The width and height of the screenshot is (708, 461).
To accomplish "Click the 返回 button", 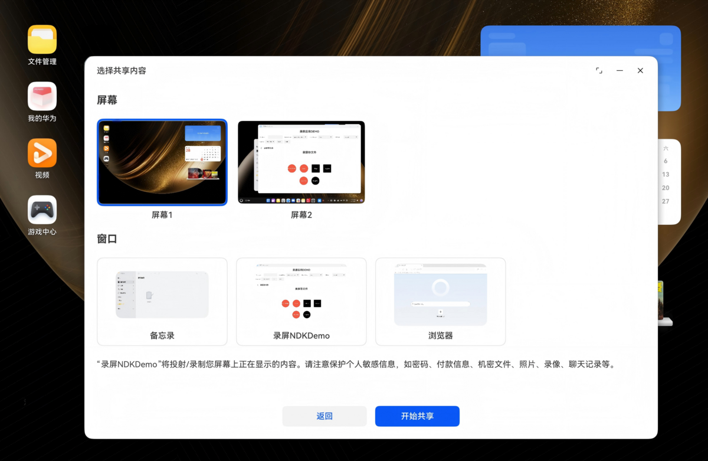I will click(324, 416).
